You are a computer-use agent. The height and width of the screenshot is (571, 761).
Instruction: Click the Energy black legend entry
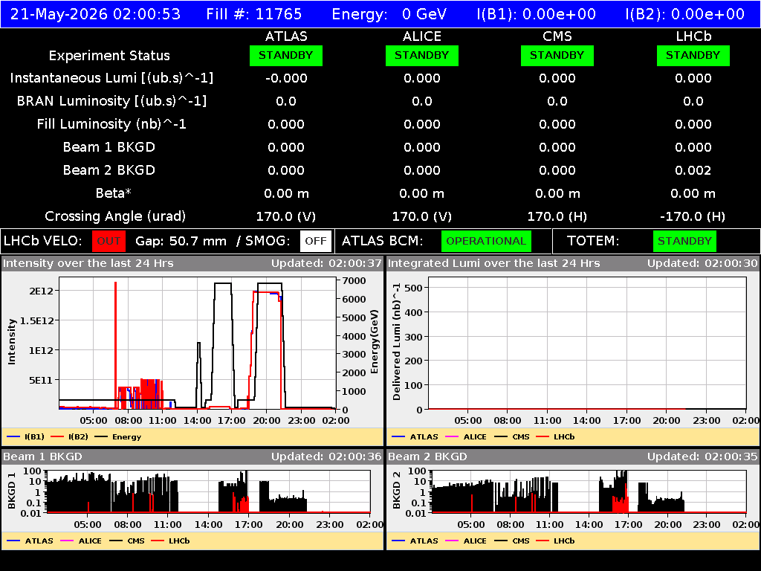click(118, 437)
